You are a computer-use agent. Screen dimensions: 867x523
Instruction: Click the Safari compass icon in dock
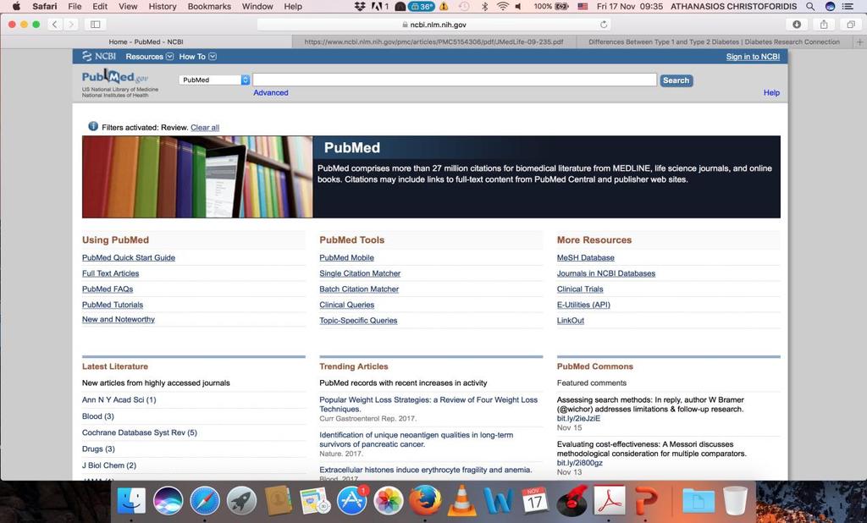[205, 501]
